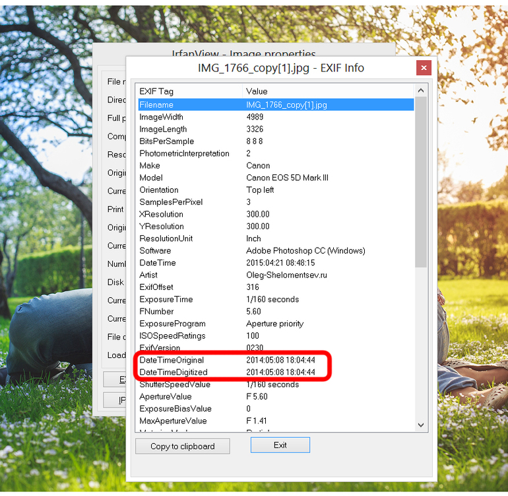Select the YResolution row
Screen dimensions: 508x496
pos(276,227)
